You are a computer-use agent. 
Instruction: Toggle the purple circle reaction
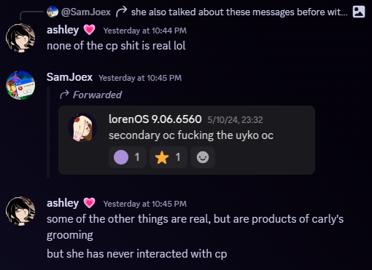128,157
